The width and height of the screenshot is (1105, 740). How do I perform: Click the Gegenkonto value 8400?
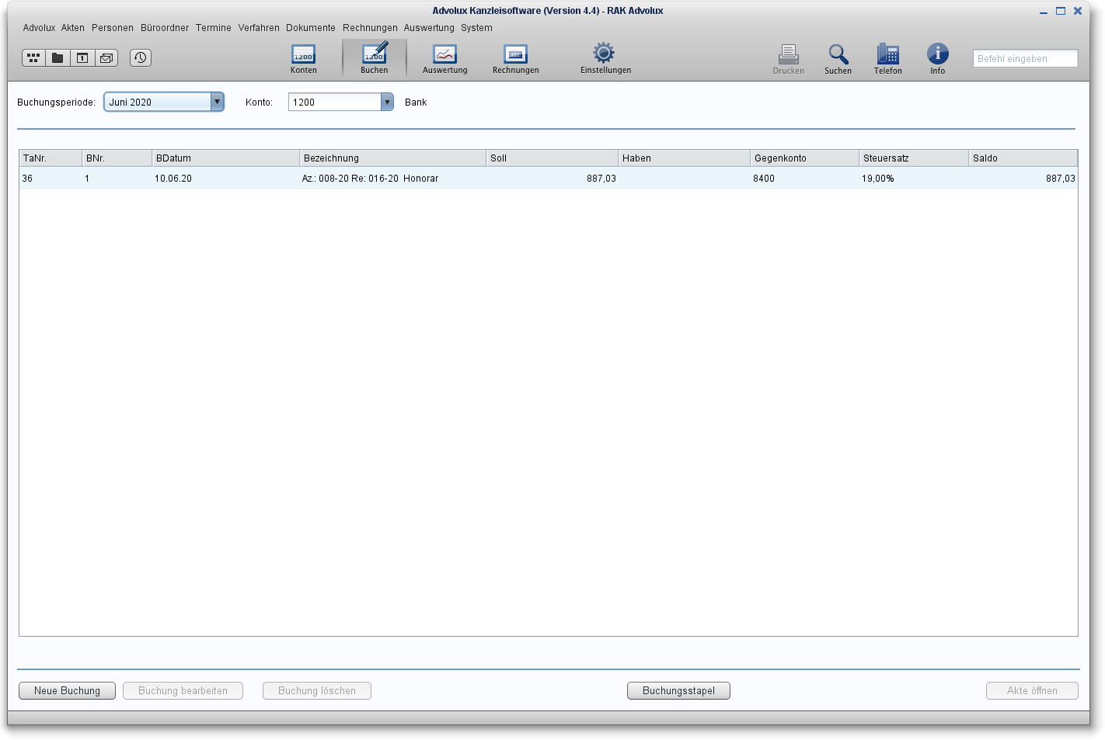click(764, 178)
